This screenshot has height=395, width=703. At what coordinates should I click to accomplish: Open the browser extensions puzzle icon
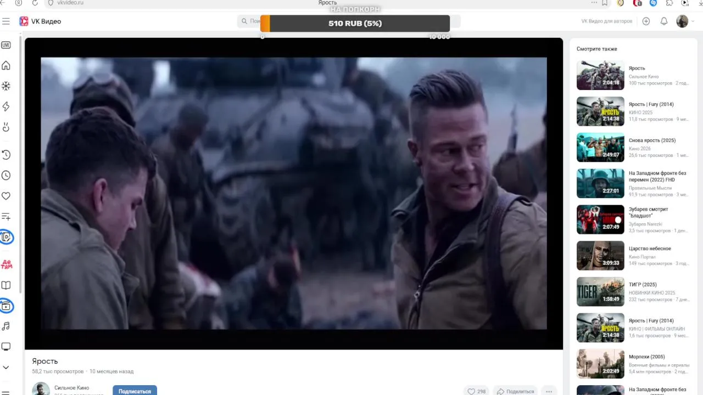tap(669, 3)
